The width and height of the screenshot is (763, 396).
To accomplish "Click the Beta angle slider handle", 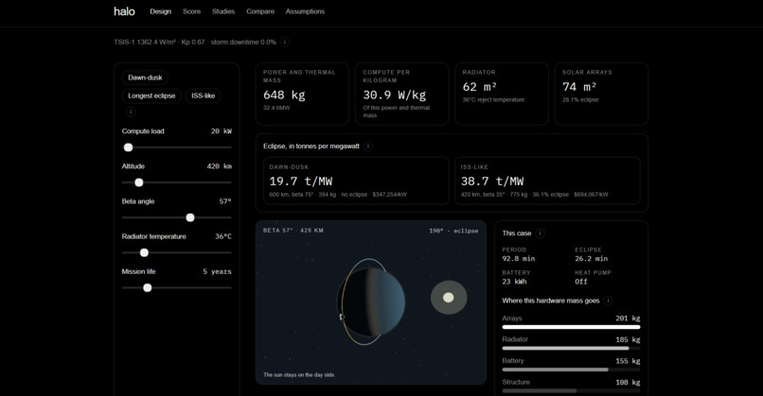I will click(190, 217).
